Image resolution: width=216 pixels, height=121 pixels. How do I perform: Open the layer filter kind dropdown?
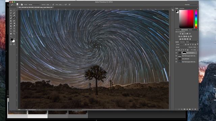pyautogui.click(x=180, y=44)
